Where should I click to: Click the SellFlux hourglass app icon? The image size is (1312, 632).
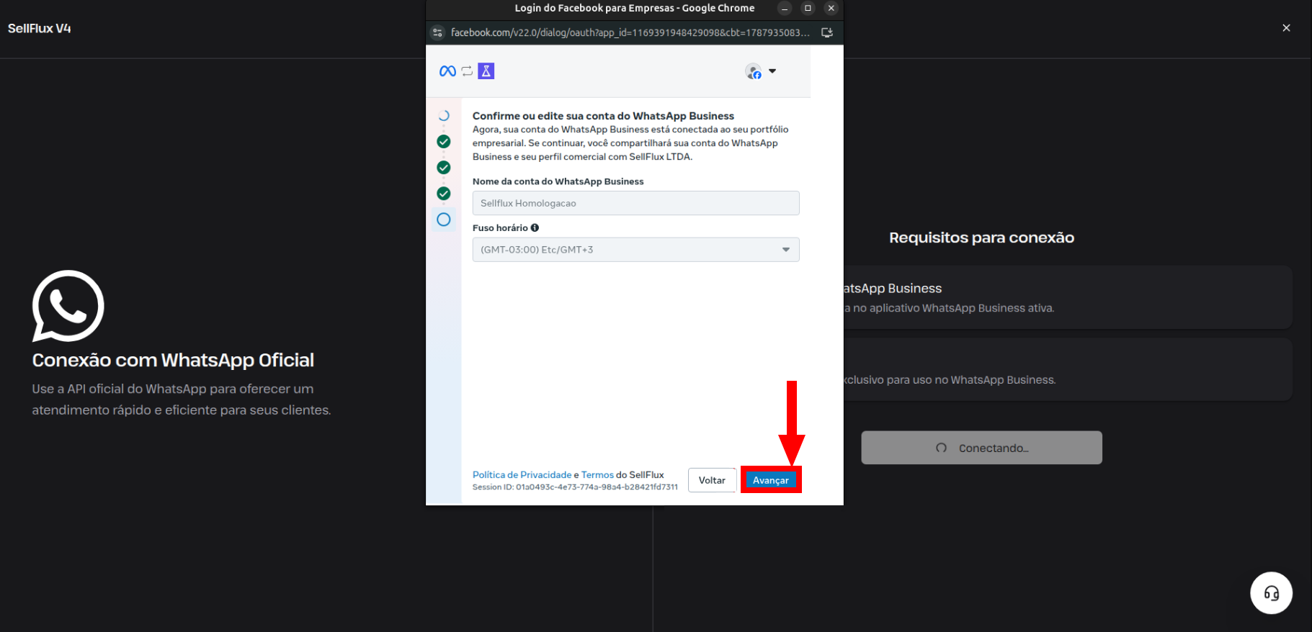click(486, 71)
